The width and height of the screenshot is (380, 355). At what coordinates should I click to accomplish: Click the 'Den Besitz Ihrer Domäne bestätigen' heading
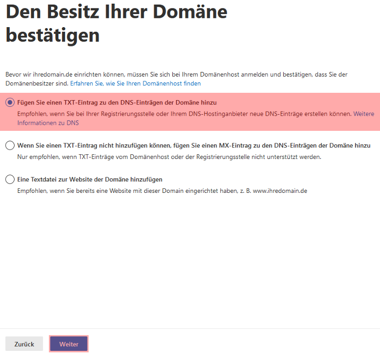117,23
